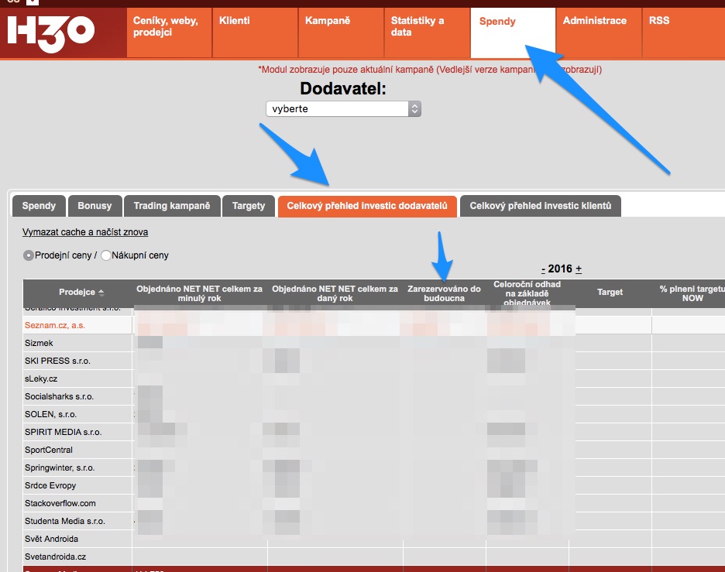Screen dimensions: 725x572
Task: Click the H3O logo
Action: click(51, 32)
